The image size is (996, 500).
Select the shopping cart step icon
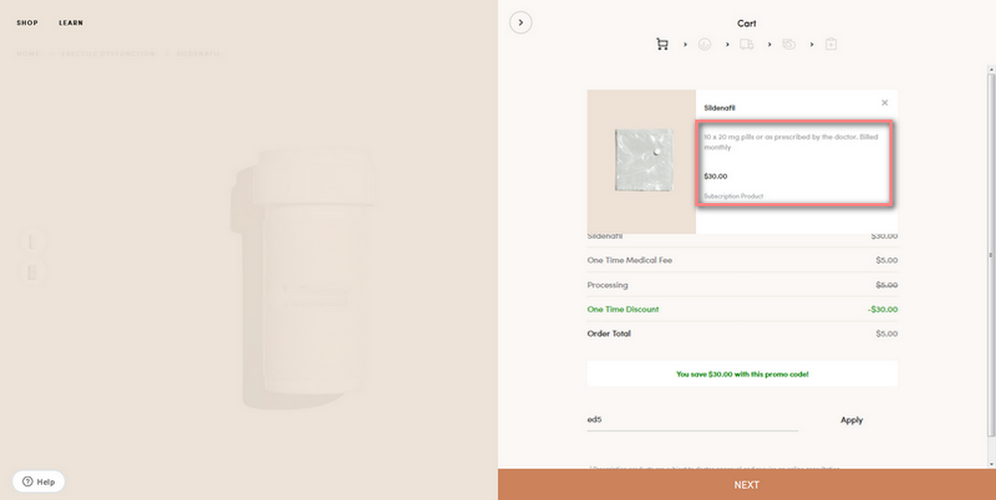662,45
